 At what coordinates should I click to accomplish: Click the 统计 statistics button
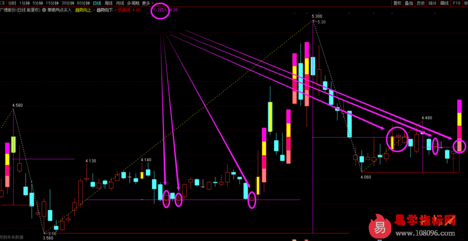432,3
